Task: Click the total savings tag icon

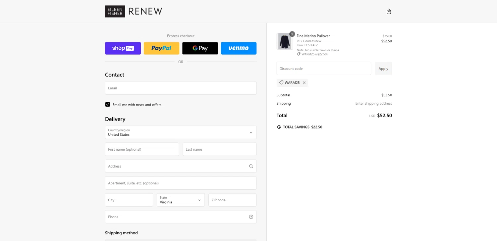Action: (279, 127)
